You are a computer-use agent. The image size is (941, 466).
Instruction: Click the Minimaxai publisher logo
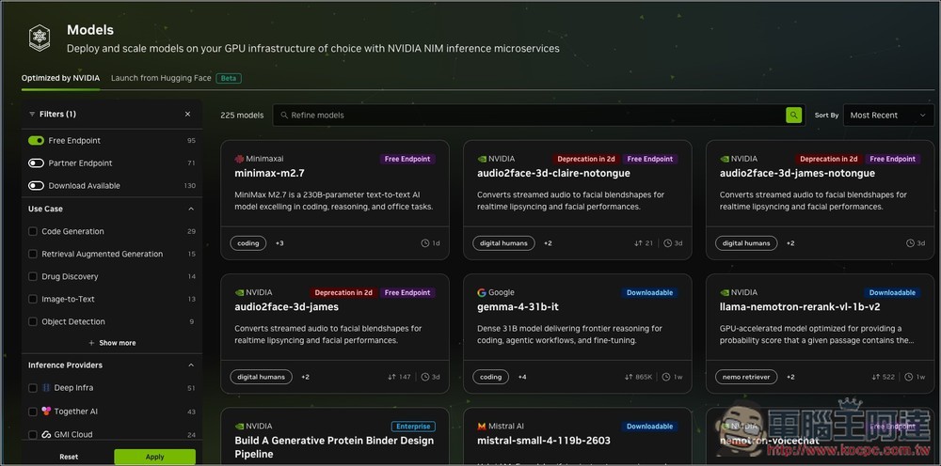(239, 159)
